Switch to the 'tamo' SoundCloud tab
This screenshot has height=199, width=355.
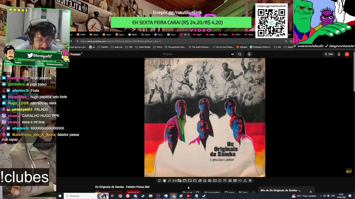pyautogui.click(x=120, y=35)
